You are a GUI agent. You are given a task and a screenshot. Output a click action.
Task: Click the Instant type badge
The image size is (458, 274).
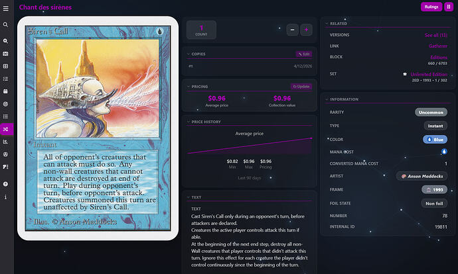(x=435, y=126)
